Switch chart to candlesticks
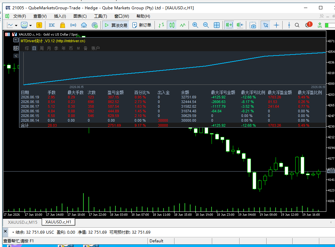The width and height of the screenshot is (335, 247). 172,25
